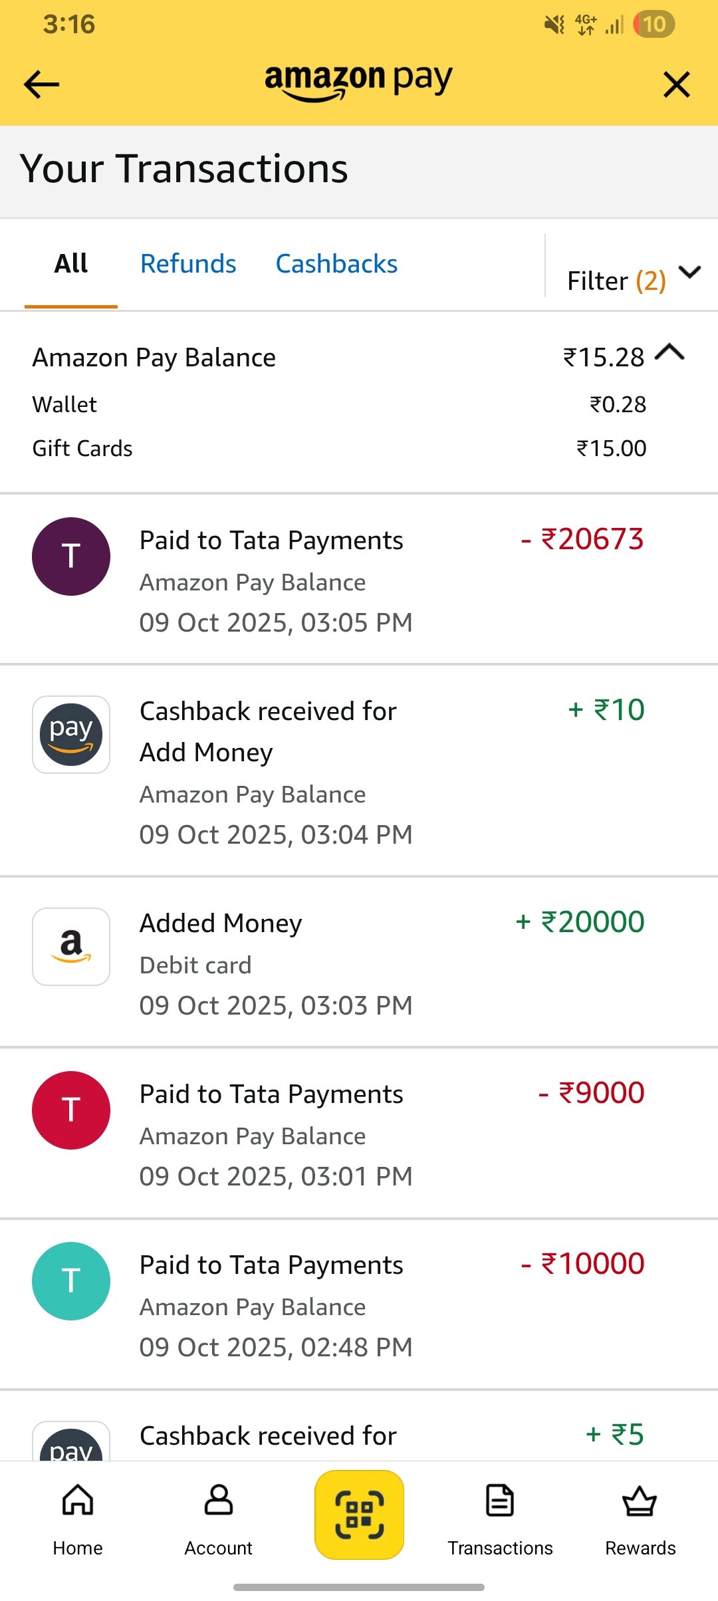Open the Filter (2) dropdown
Image resolution: width=718 pixels, height=1601 pixels.
pyautogui.click(x=632, y=280)
